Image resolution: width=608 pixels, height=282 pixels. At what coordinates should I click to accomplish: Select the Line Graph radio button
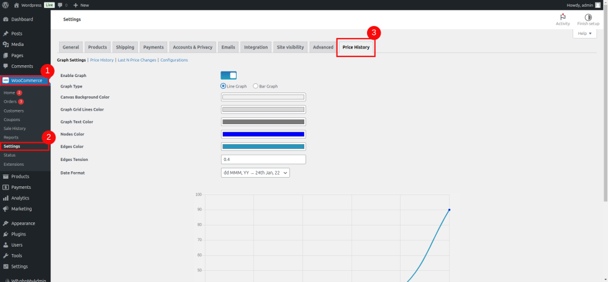[x=224, y=86]
